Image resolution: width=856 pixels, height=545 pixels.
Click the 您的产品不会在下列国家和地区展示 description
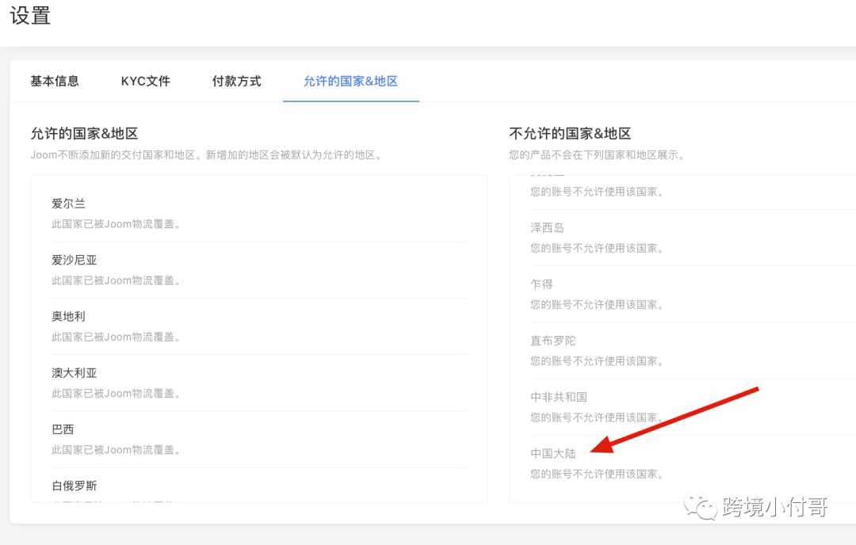click(598, 155)
